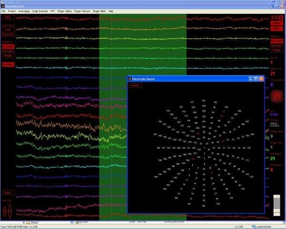Click the Accurate resolution button

point(8,34)
